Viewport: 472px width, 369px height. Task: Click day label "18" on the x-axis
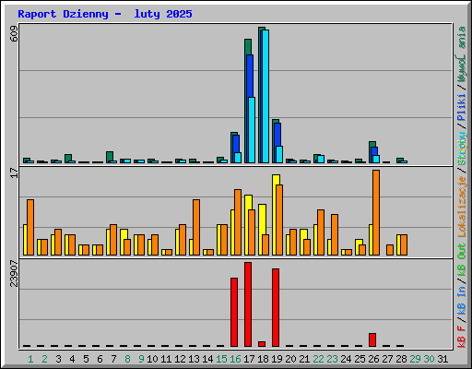263,359
